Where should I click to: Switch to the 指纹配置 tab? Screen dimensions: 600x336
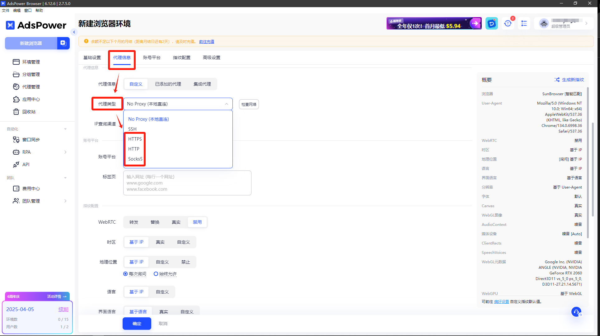point(182,57)
